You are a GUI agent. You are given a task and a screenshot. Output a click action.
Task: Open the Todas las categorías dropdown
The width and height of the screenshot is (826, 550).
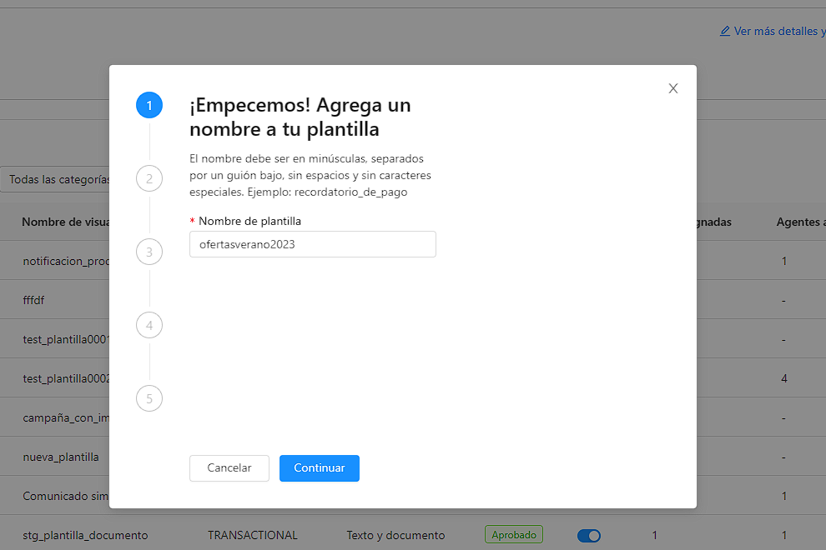(x=56, y=178)
